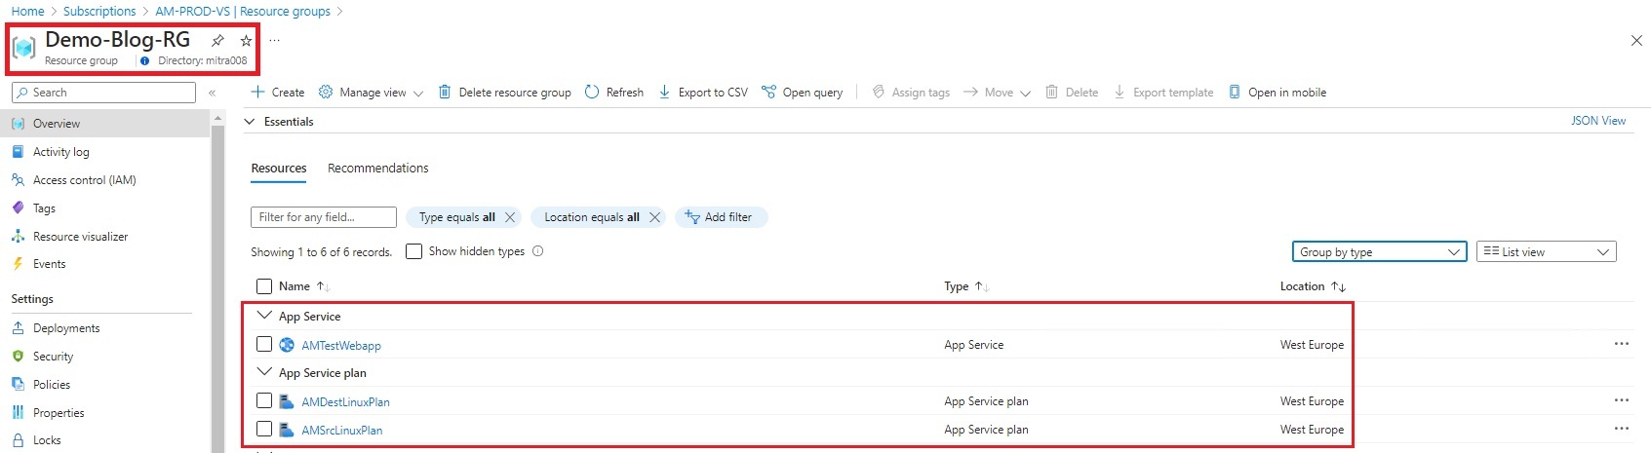Image resolution: width=1651 pixels, height=453 pixels.
Task: Collapse the left sidebar with double-chevron icon
Action: (x=212, y=93)
